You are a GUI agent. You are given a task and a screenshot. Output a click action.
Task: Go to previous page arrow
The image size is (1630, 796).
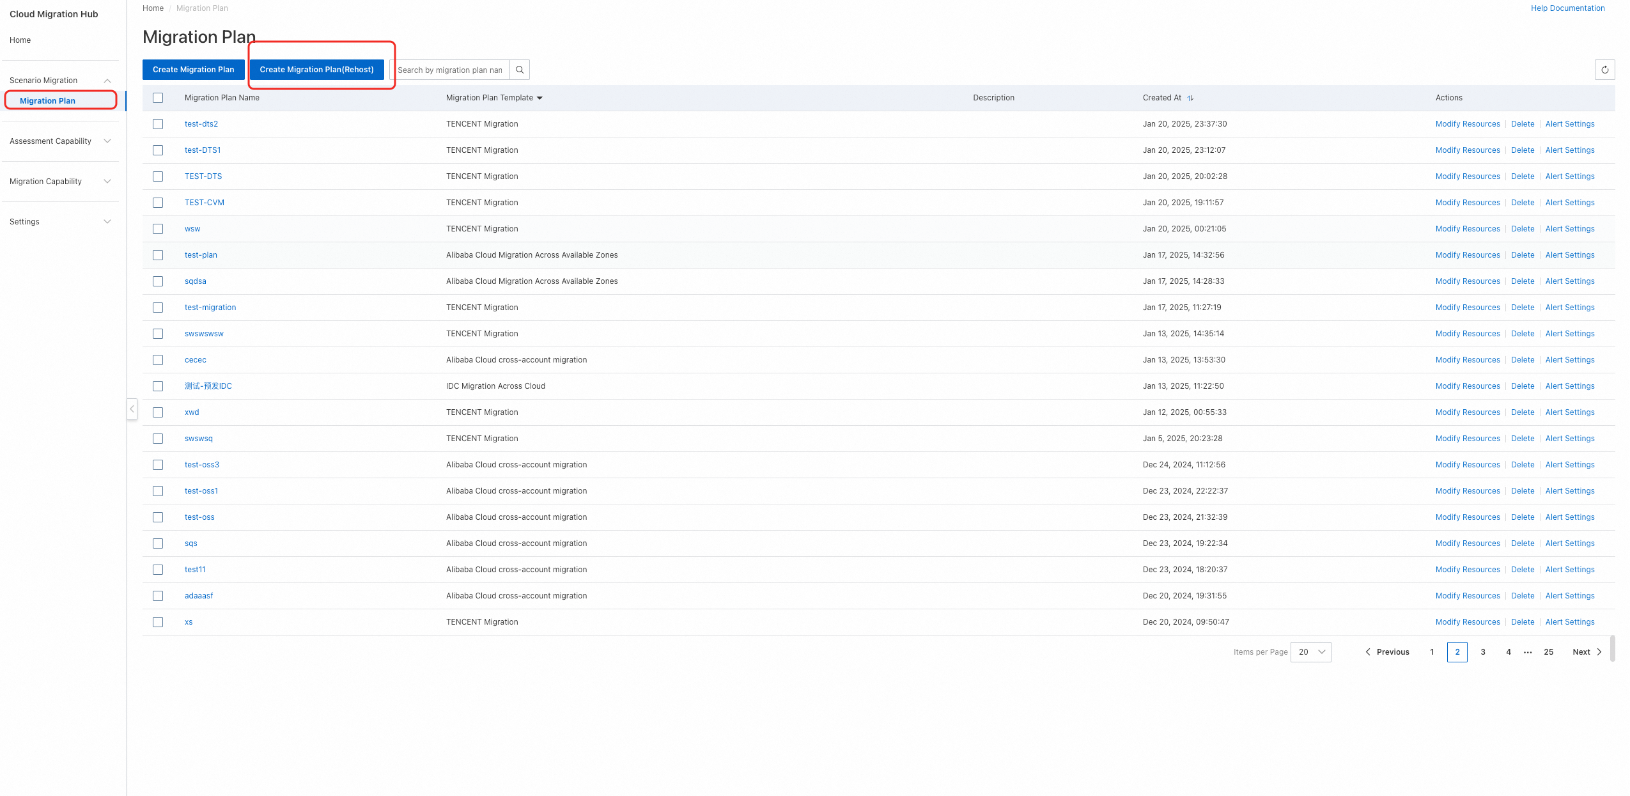point(1368,652)
